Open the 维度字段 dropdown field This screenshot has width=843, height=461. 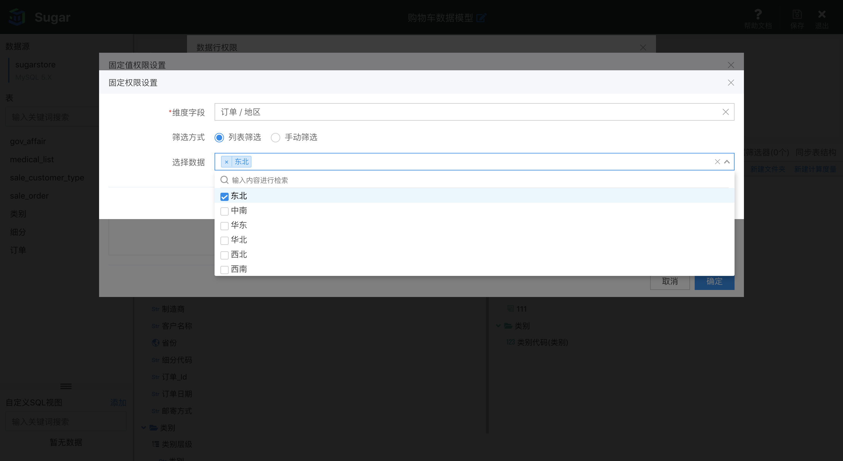[x=474, y=112]
